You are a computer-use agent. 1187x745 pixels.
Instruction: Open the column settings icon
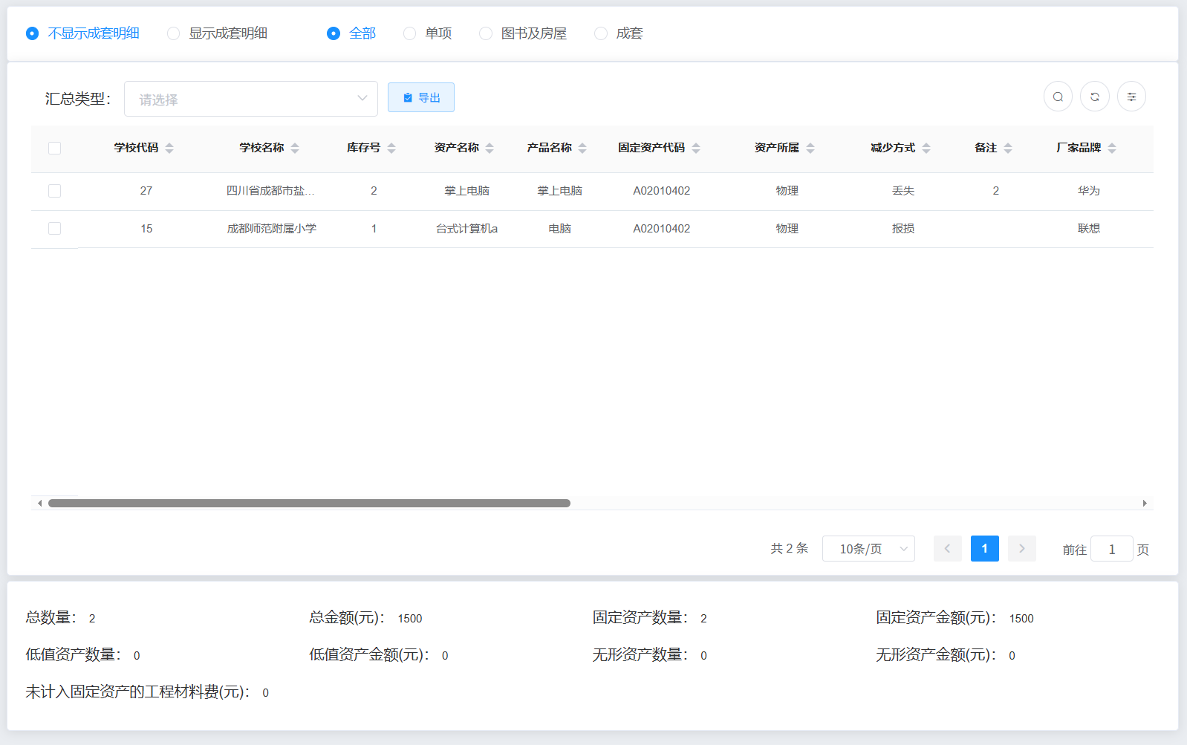tap(1131, 97)
